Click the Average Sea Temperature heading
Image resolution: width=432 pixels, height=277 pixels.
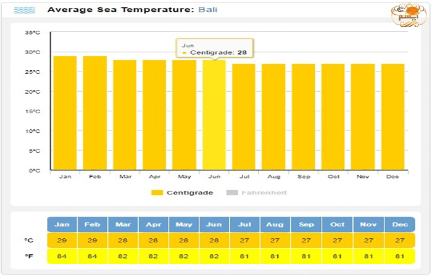[120, 10]
